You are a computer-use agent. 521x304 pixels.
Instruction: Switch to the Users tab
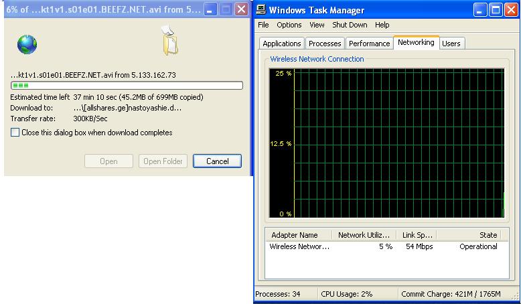pos(451,44)
